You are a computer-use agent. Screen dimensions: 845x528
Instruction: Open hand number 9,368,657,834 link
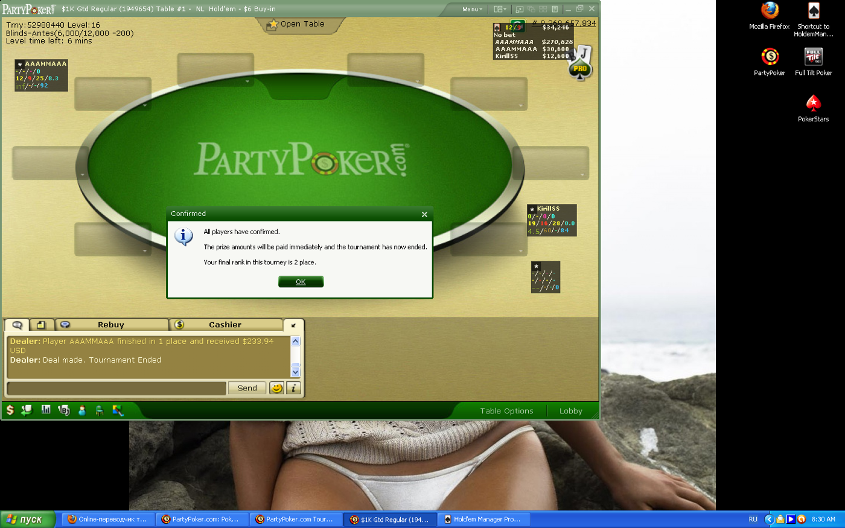point(564,23)
